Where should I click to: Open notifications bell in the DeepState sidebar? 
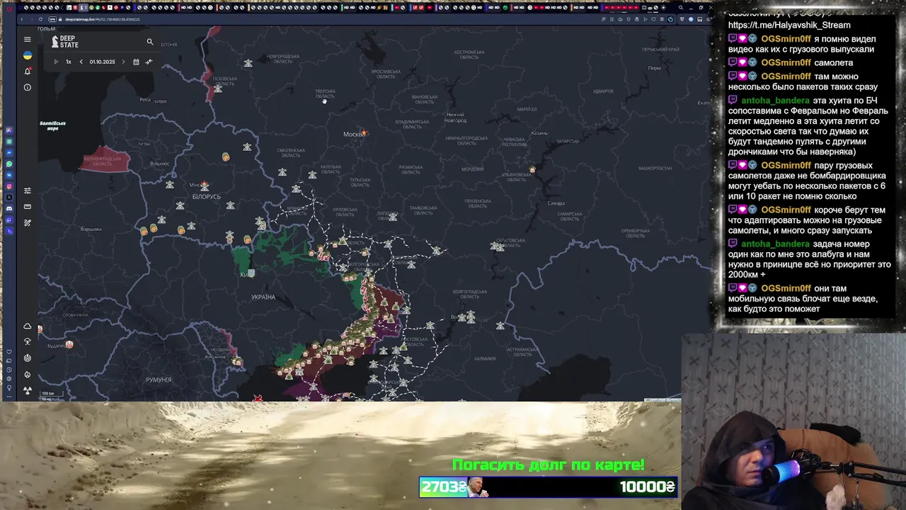tap(28, 71)
